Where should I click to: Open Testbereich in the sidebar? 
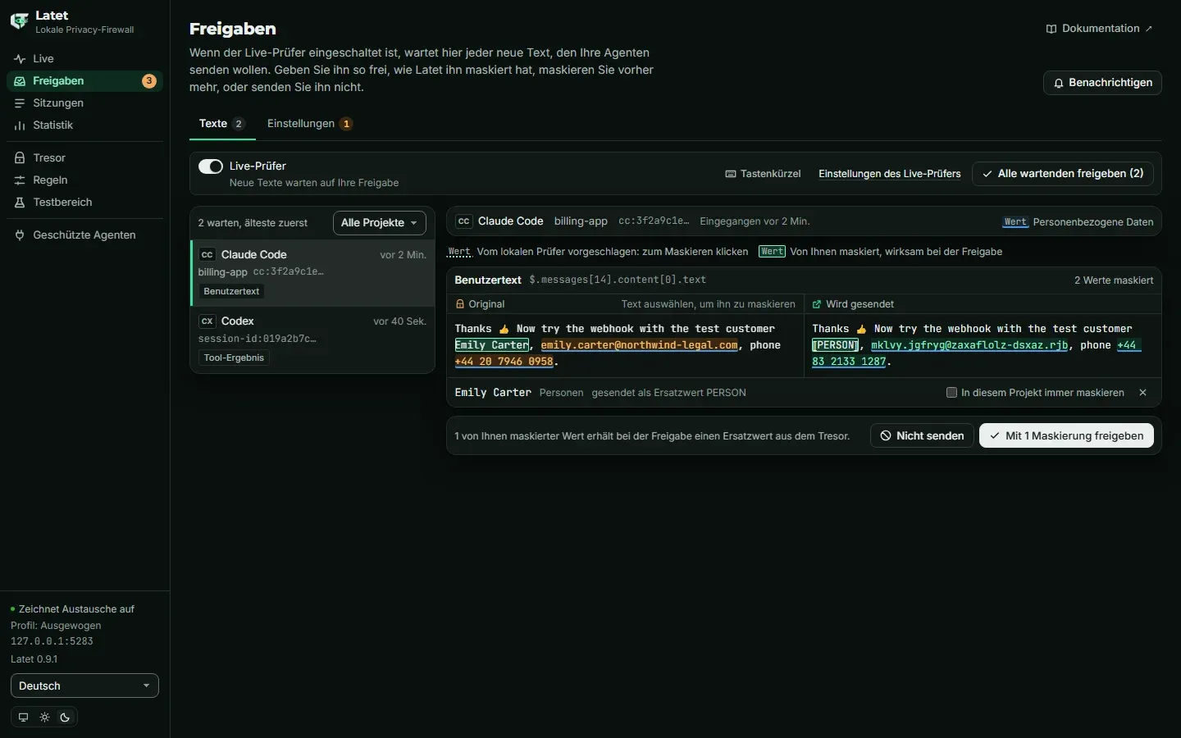[x=85, y=203]
